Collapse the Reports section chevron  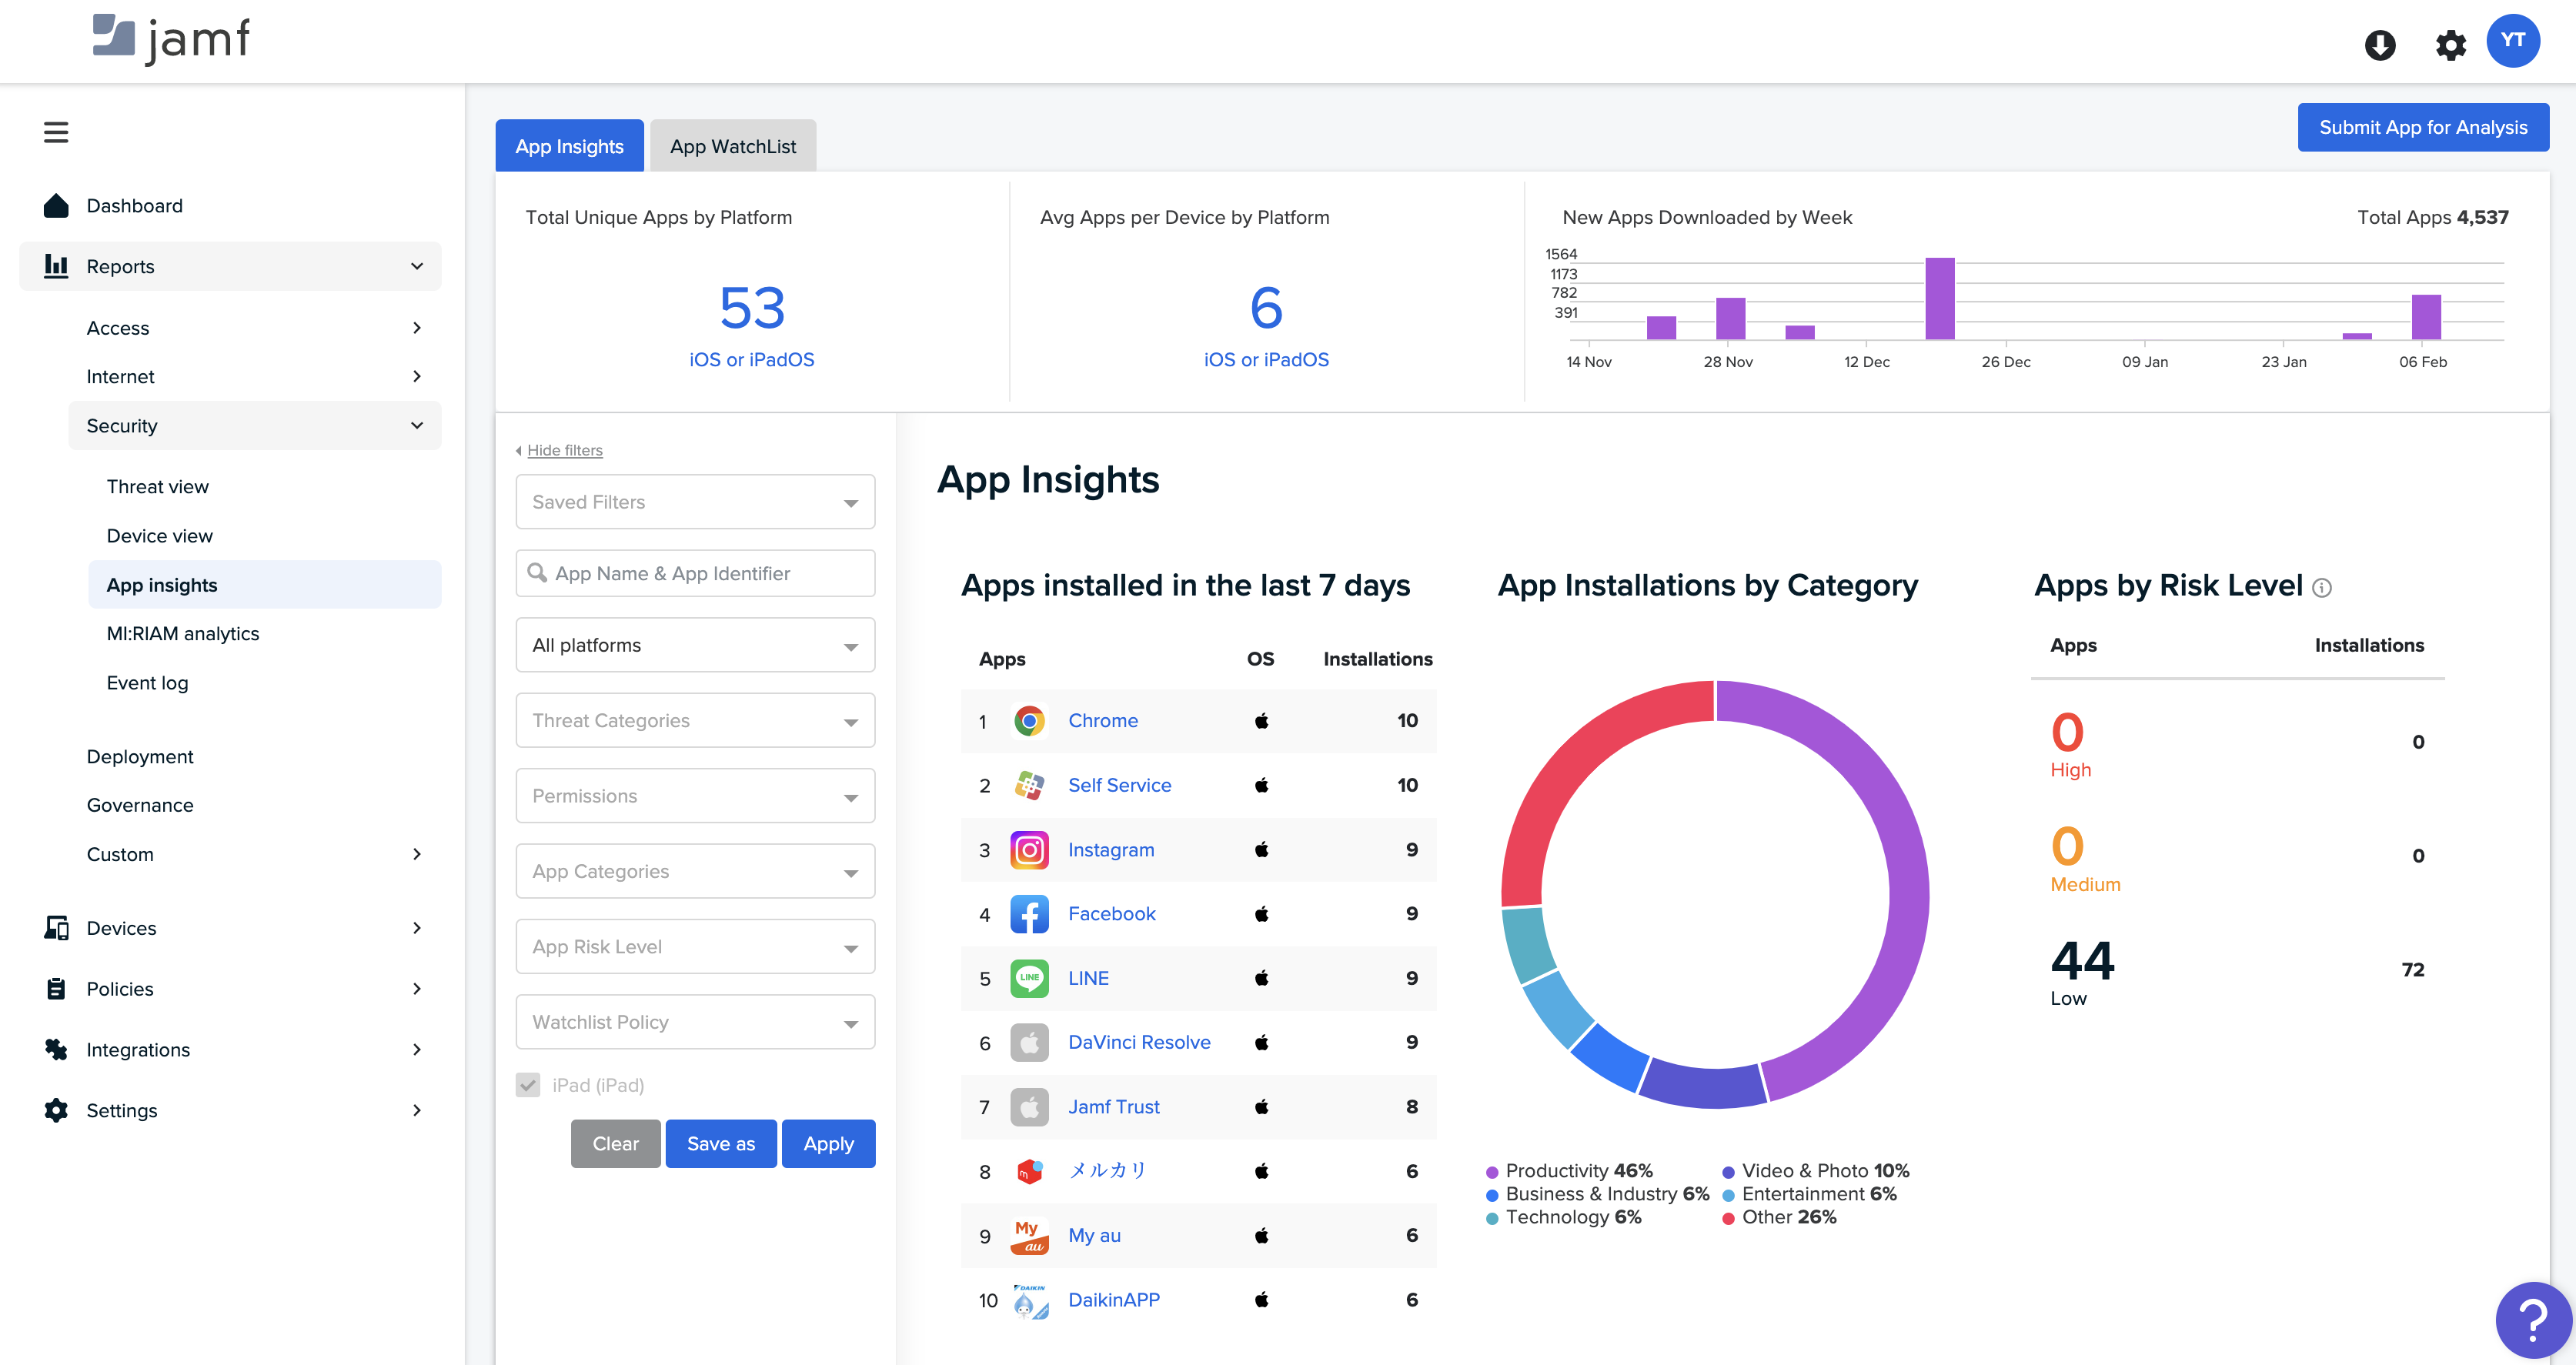tap(417, 266)
